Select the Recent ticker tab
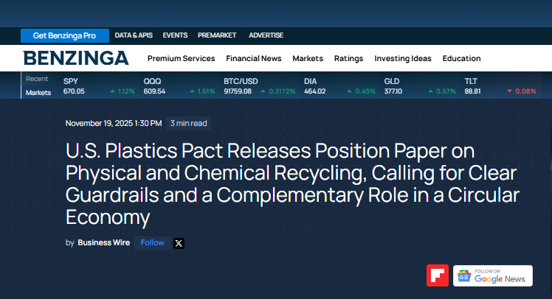This screenshot has height=299, width=552. [x=37, y=79]
